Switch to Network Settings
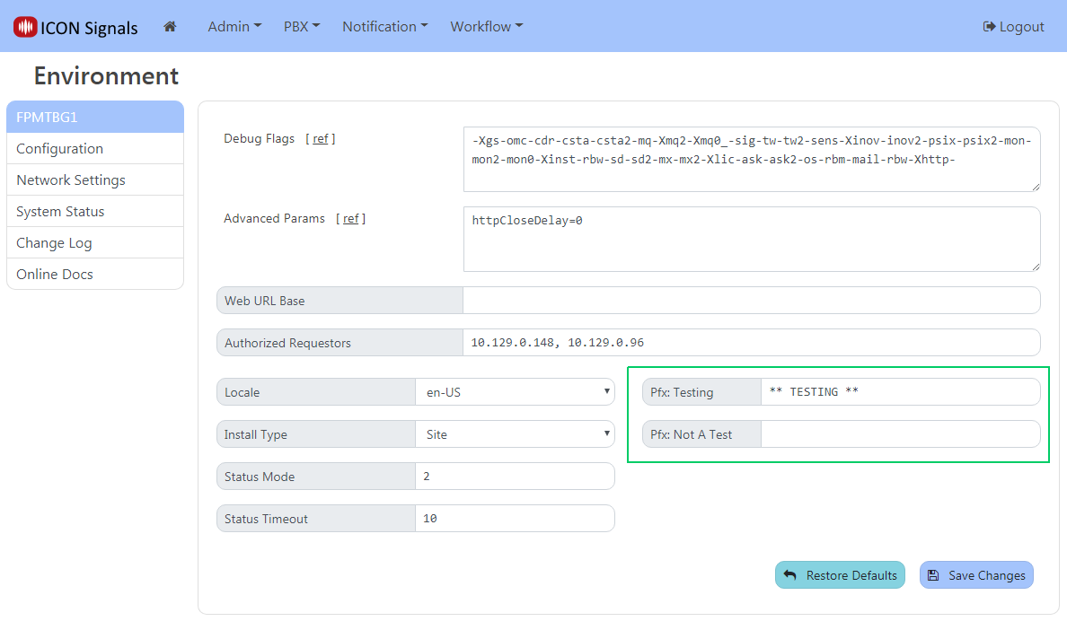 click(x=94, y=180)
